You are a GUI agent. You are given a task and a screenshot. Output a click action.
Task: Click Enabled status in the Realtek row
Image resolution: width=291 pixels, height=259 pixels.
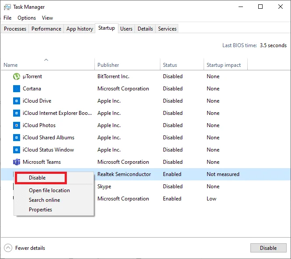tap(172, 174)
